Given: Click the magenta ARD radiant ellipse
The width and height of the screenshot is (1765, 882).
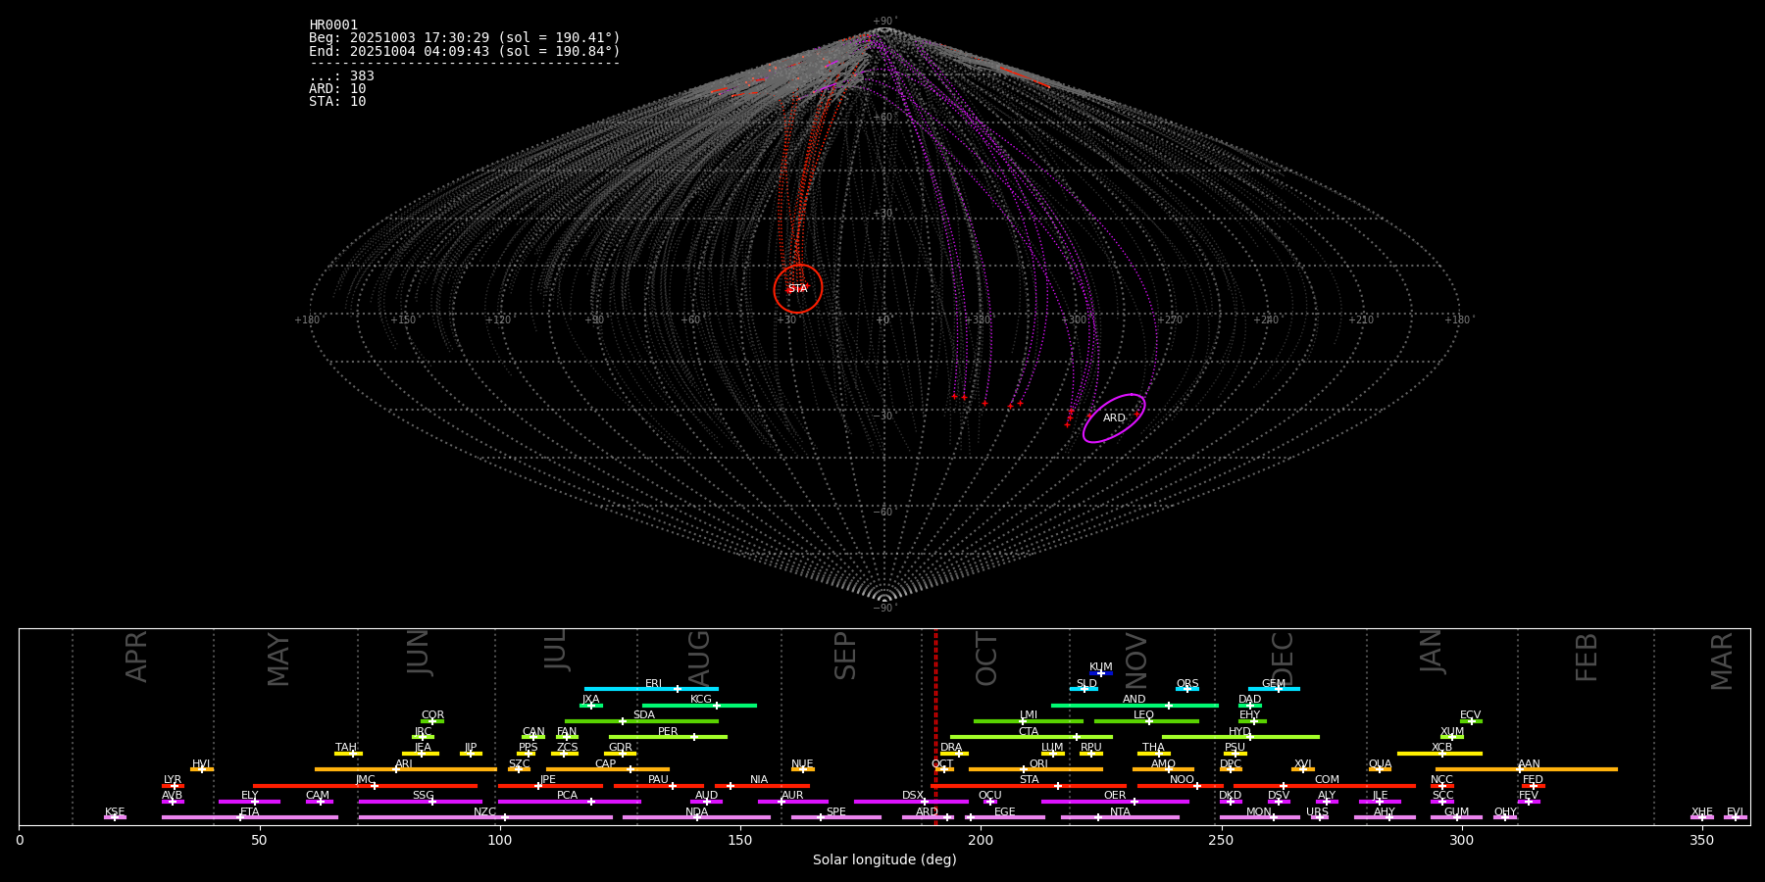Looking at the screenshot, I should 1114,418.
